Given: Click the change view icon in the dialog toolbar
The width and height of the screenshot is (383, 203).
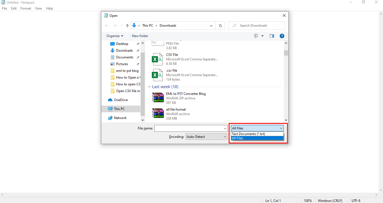Looking at the screenshot, I should tap(256, 36).
